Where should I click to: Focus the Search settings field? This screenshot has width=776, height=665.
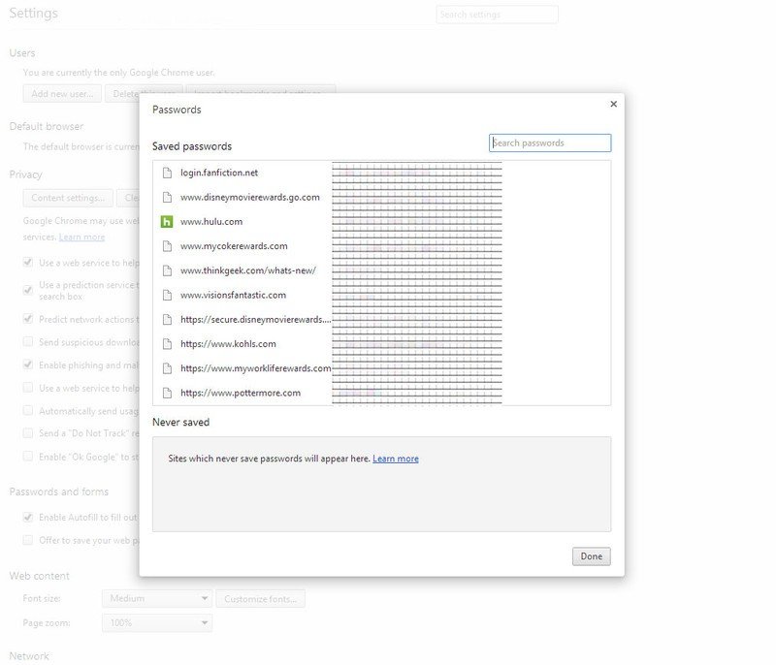point(497,15)
